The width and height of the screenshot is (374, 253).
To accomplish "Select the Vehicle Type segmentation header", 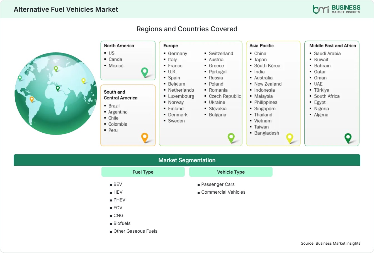I will 231,172.
